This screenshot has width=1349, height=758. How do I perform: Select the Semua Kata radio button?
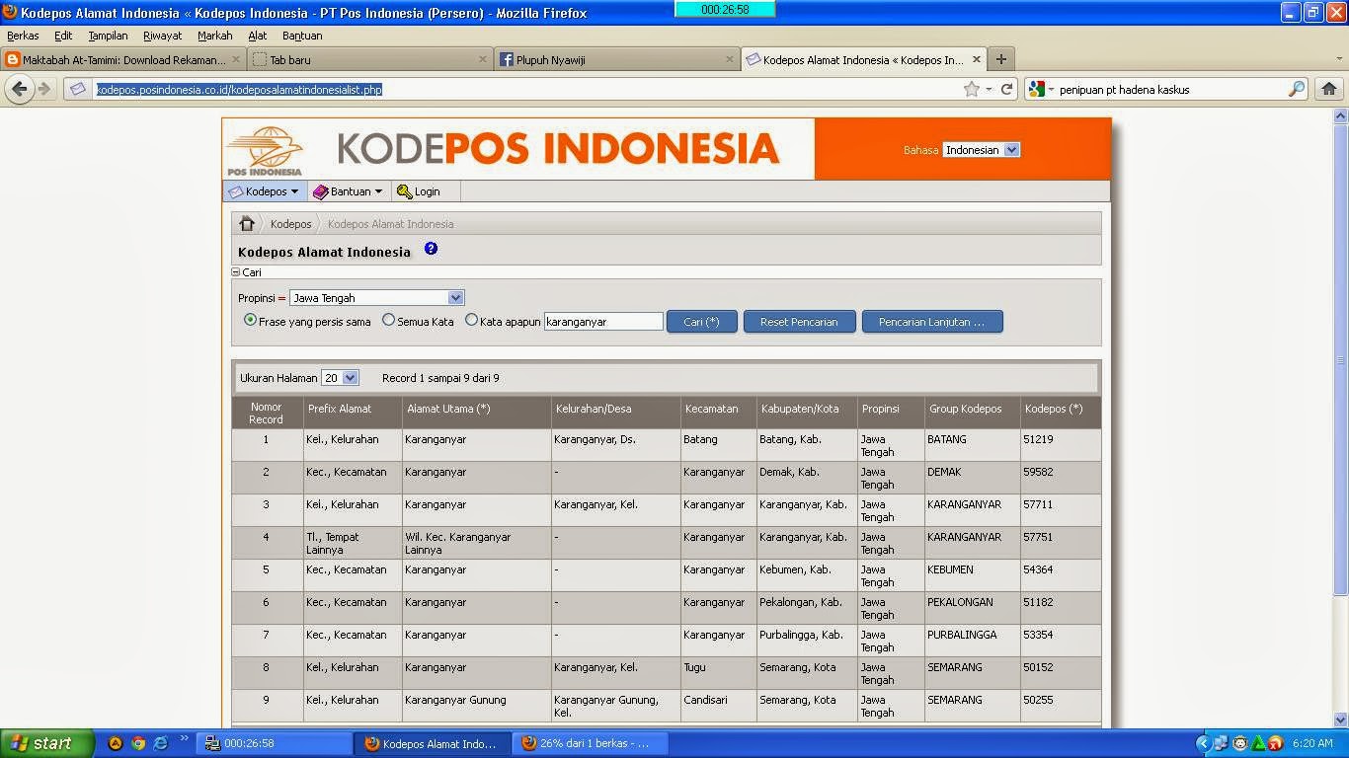pyautogui.click(x=388, y=319)
